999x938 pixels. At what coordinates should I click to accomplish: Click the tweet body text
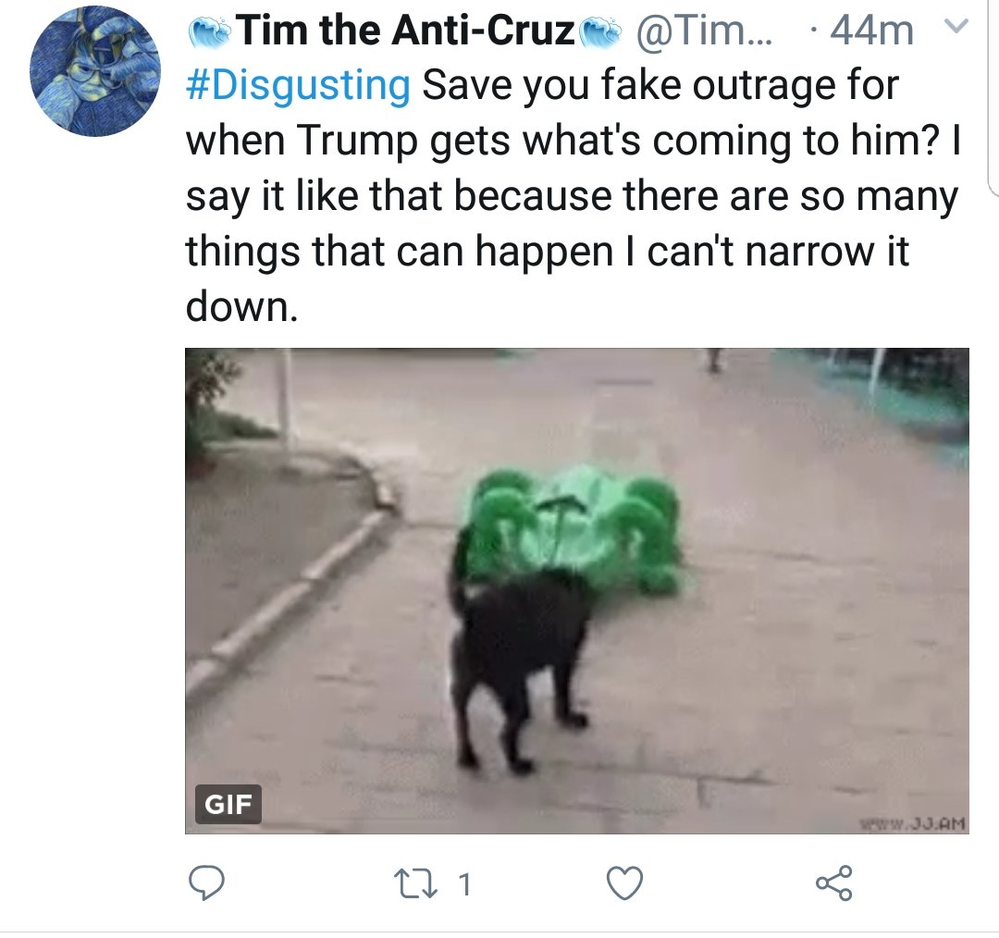[x=573, y=195]
